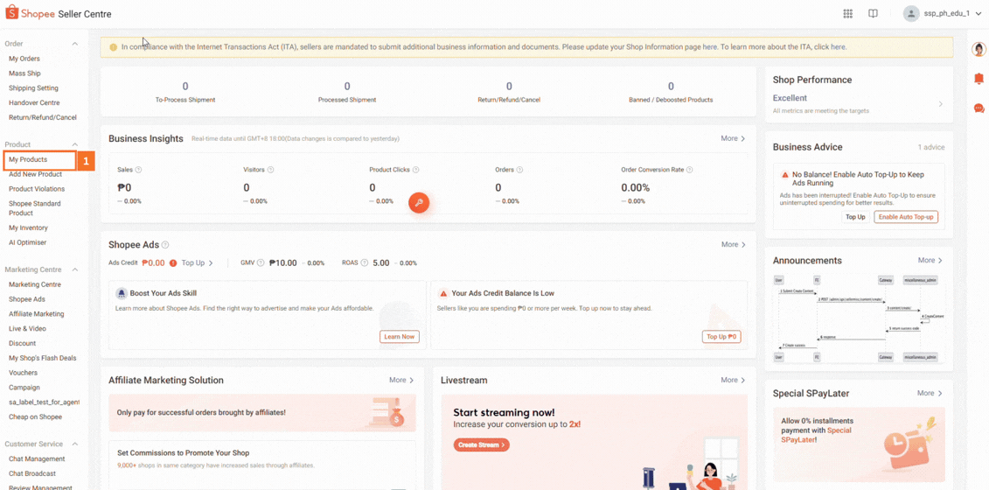This screenshot has width=989, height=490.
Task: Open More in Announcements
Action: [x=930, y=260]
